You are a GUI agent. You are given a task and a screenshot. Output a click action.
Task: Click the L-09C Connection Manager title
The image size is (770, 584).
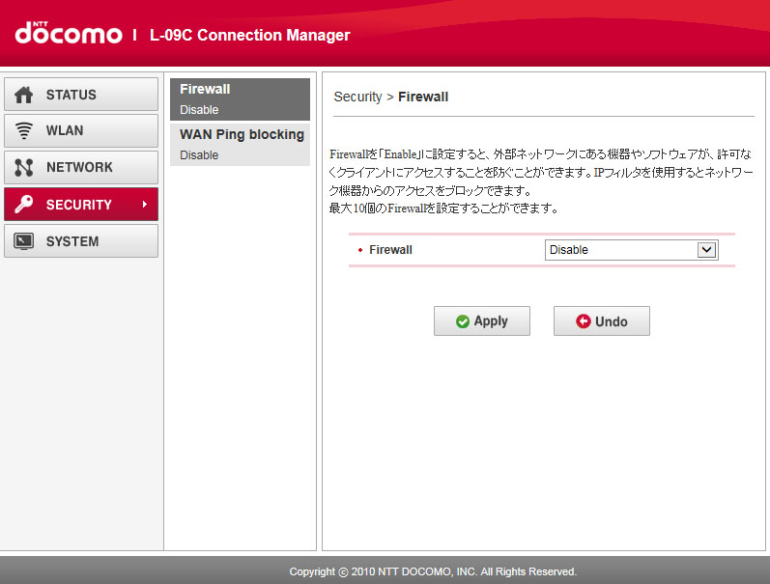pyautogui.click(x=249, y=36)
